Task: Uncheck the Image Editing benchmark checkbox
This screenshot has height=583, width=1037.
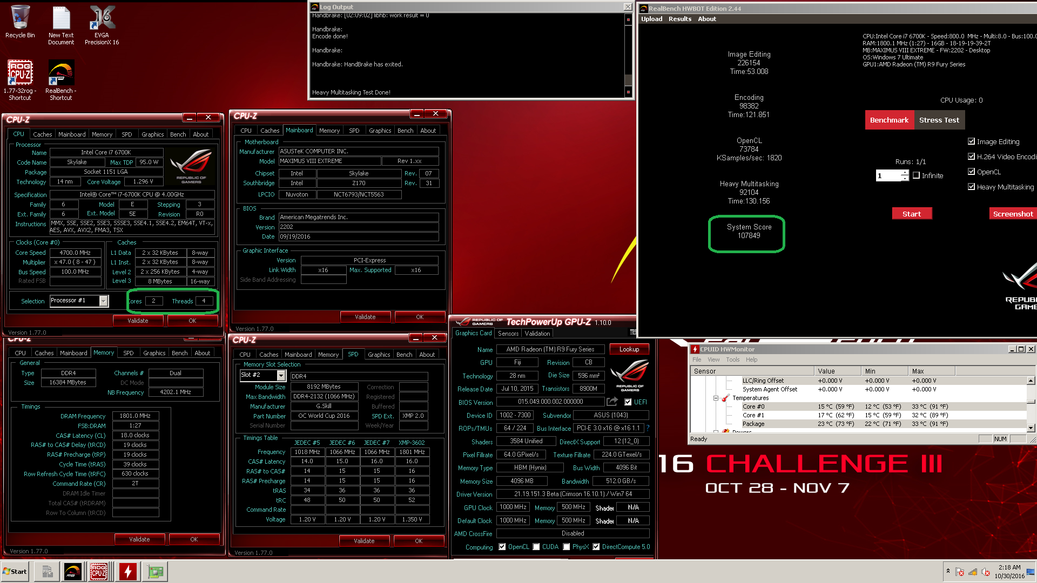Action: click(971, 141)
